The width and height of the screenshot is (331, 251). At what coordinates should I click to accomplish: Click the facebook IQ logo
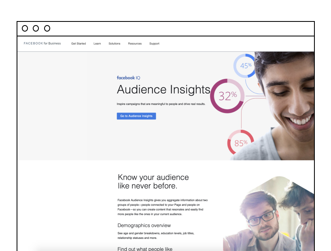tap(128, 78)
